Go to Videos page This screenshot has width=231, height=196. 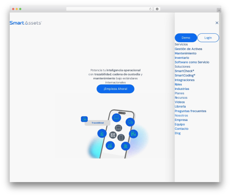[180, 102]
